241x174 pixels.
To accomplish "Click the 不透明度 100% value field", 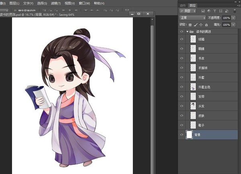I will [x=227, y=18].
